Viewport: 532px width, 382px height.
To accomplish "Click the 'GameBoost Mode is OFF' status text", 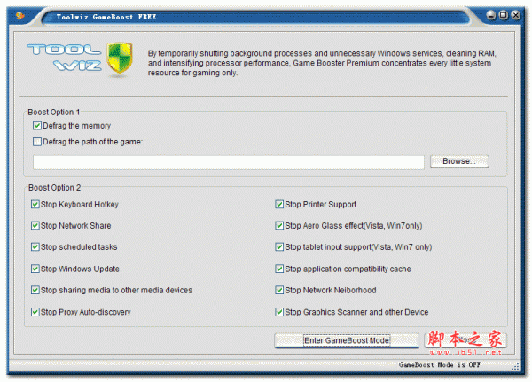I will (440, 364).
